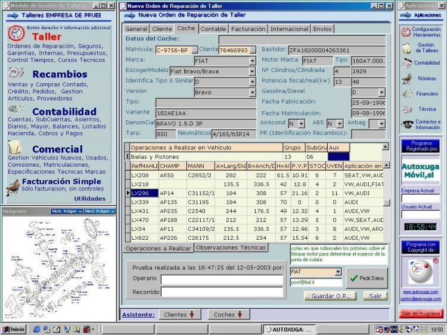Screen dimensions: 447x335
Task: Switch to the Facturación tab
Action: click(x=249, y=29)
